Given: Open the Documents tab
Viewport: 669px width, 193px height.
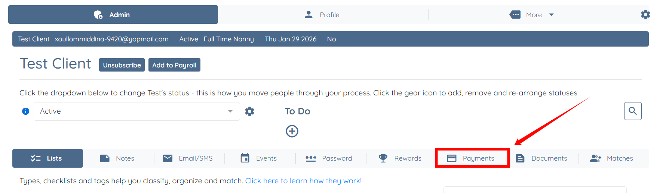Looking at the screenshot, I should (542, 158).
